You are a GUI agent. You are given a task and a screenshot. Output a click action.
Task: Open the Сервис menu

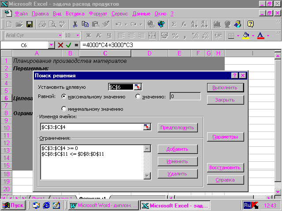(x=119, y=14)
